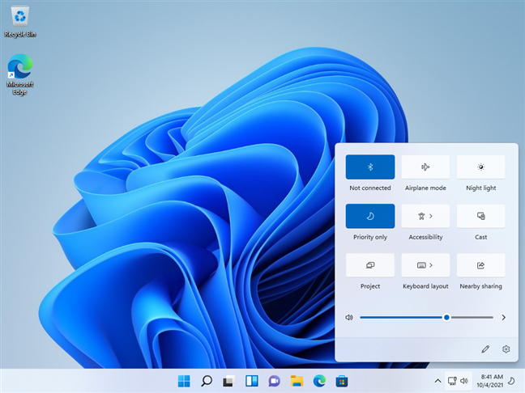525x393 pixels.
Task: Mute using the speaker icon beside volume slider
Action: [x=349, y=318]
